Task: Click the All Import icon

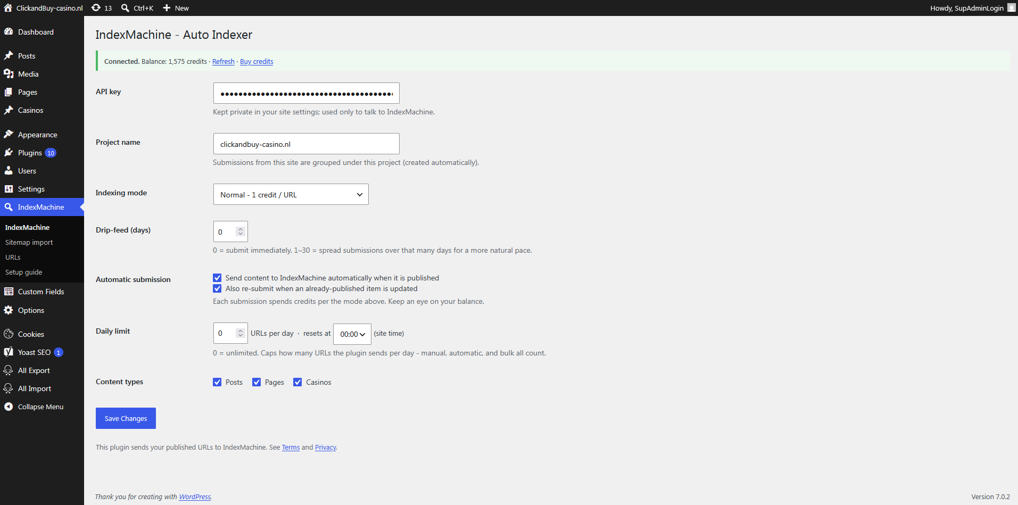Action: pyautogui.click(x=9, y=388)
